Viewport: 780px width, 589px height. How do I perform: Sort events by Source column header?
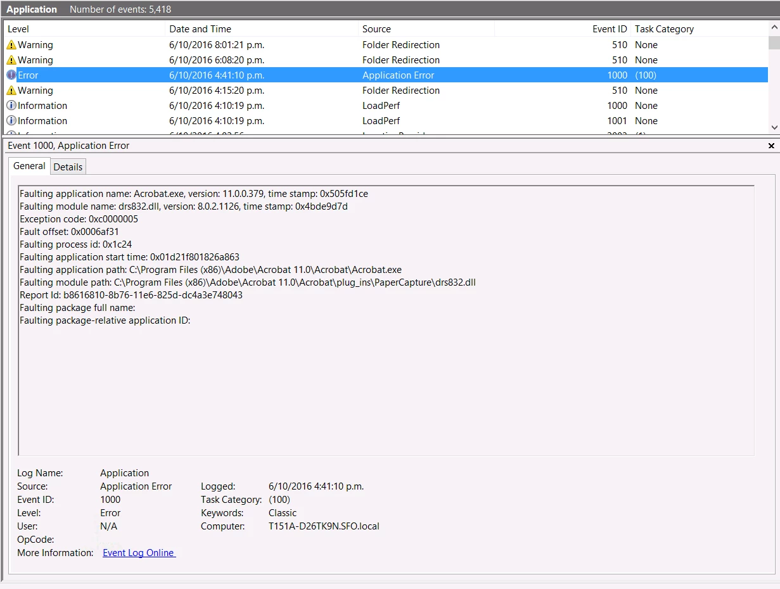pos(426,29)
